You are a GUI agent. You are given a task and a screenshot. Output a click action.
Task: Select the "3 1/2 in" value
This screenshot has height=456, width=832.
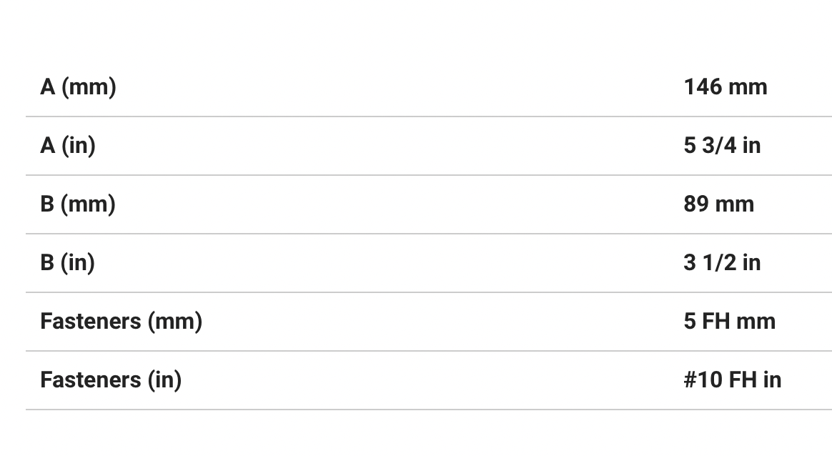[x=721, y=263]
